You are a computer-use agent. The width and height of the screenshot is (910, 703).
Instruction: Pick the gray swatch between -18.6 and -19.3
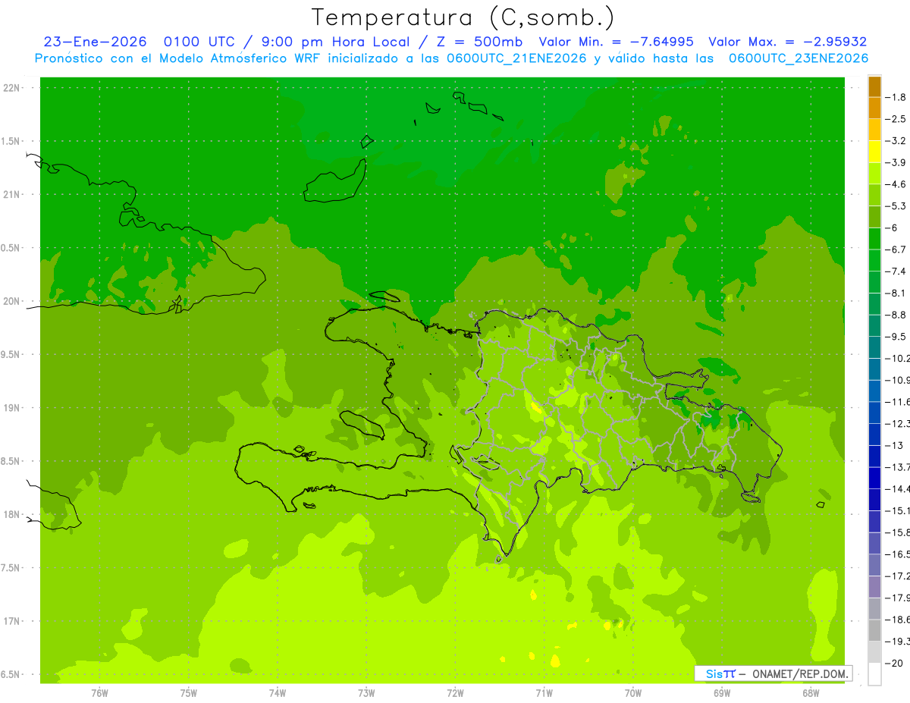click(874, 631)
